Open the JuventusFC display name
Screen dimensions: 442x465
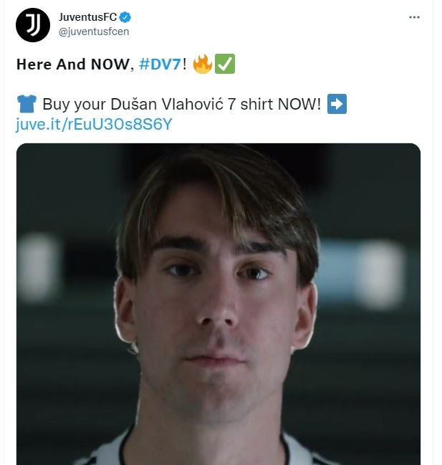point(87,17)
